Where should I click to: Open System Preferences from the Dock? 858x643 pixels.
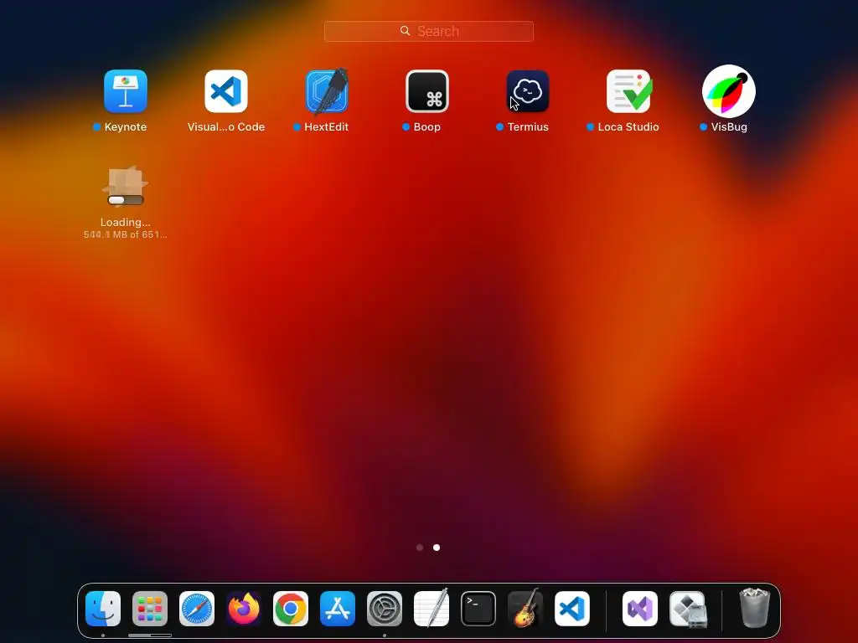point(385,609)
